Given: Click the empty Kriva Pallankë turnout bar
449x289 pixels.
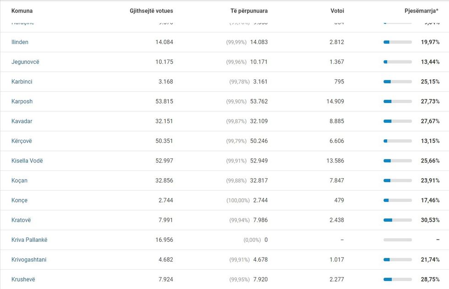Looking at the screenshot, I should pos(397,240).
